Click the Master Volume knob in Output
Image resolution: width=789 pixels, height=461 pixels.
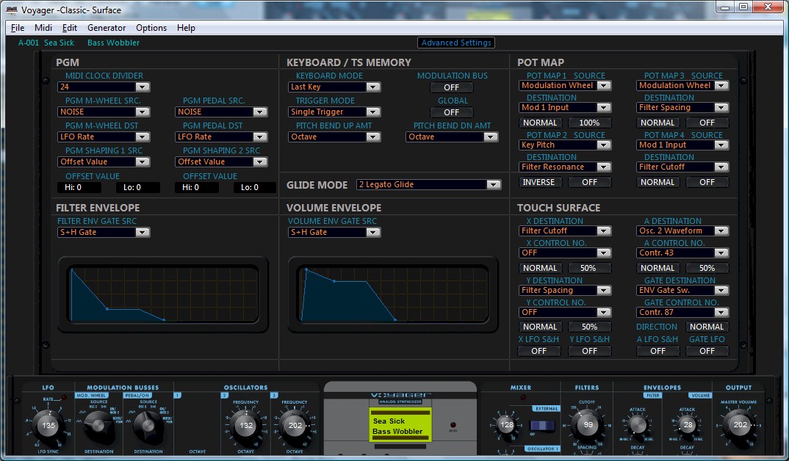[x=739, y=424]
